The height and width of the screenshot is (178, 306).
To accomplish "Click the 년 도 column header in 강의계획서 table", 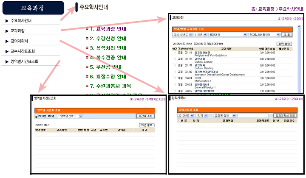I will pyautogui.click(x=184, y=121).
